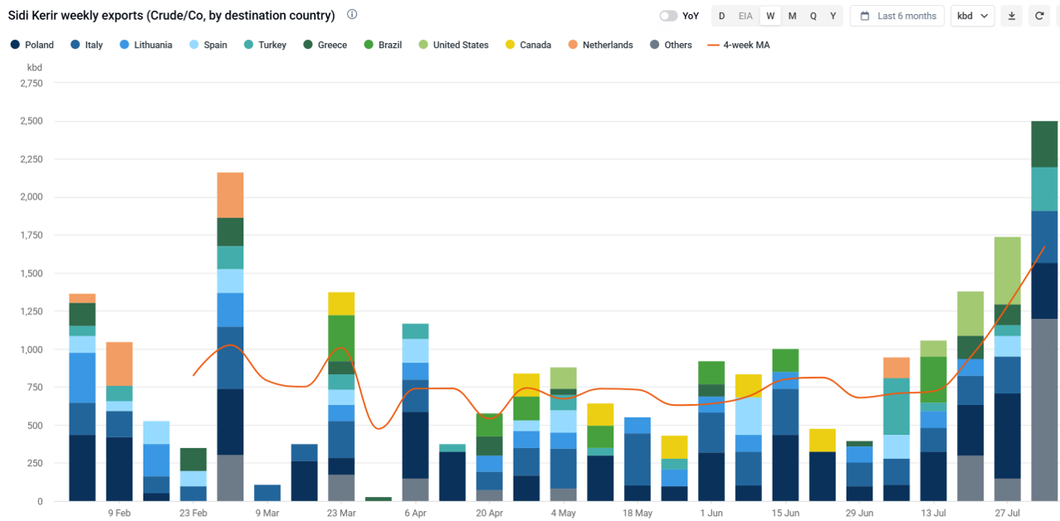Viewport: 1060px width, 521px height.
Task: Toggle Lithuania series in legend
Action: tap(145, 45)
